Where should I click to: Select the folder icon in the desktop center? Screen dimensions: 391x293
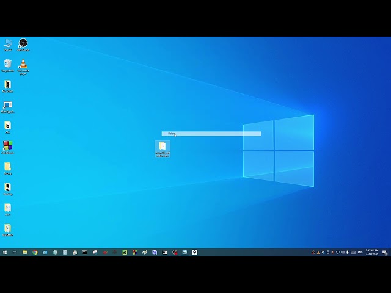coord(163,149)
